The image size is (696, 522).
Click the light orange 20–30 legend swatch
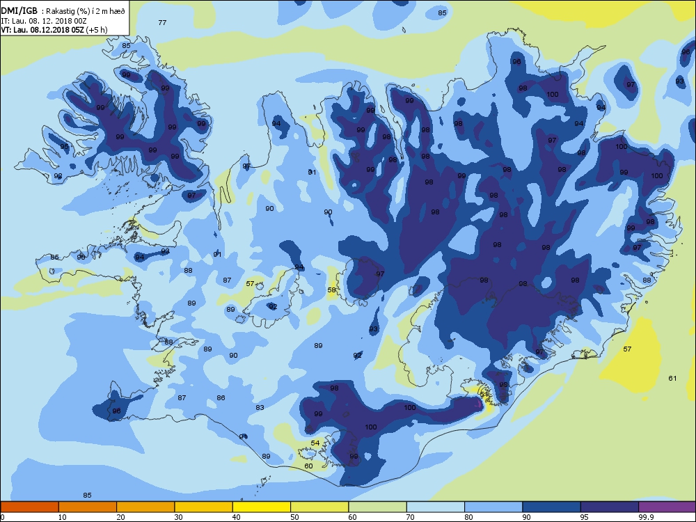tap(145, 507)
